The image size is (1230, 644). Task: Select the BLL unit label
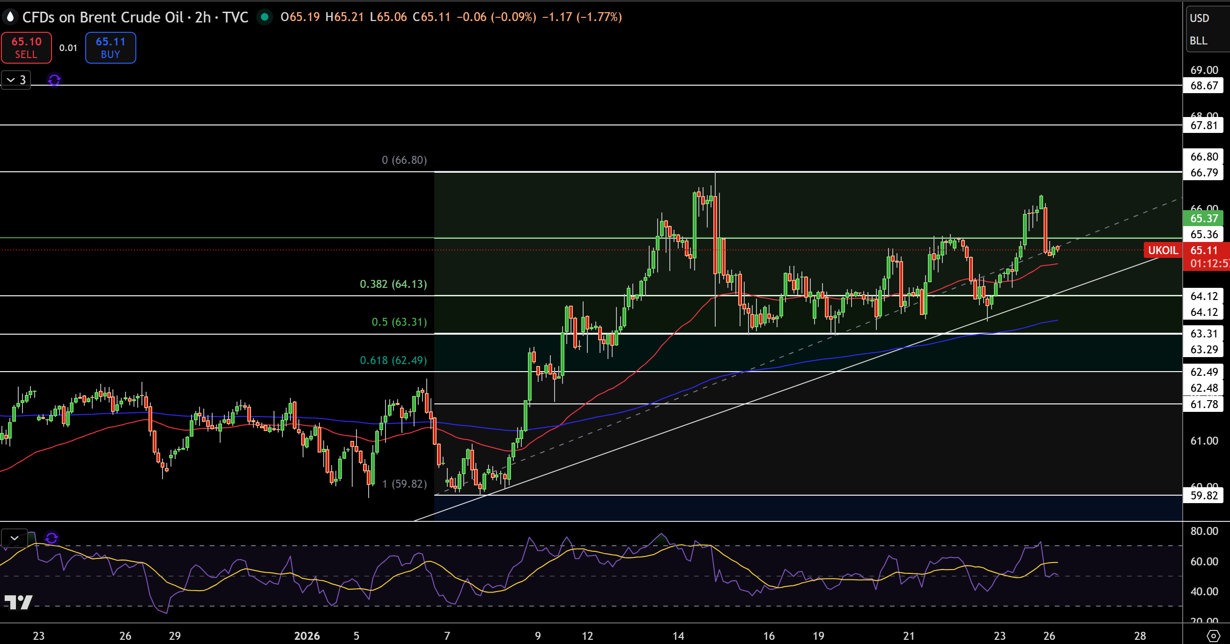(1199, 41)
